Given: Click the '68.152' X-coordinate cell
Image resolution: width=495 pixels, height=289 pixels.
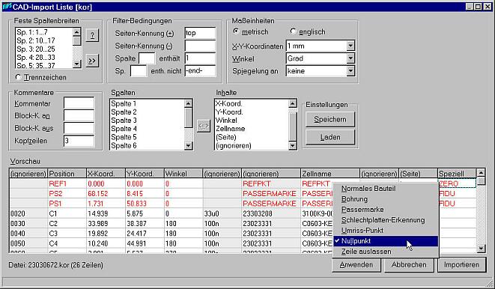Looking at the screenshot, I should click(106, 194).
